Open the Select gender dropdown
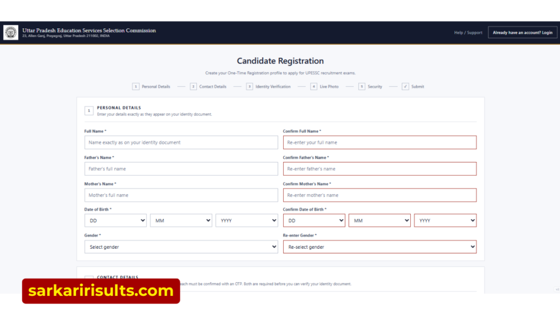Screen dimensions: 560x315 pos(181,247)
